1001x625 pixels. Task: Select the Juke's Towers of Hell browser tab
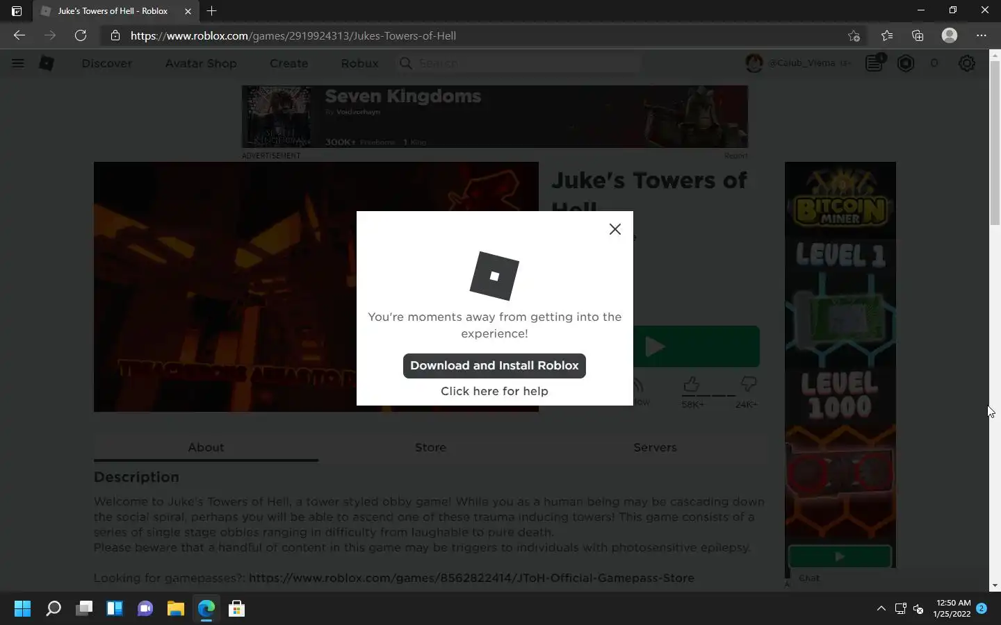[x=115, y=11]
